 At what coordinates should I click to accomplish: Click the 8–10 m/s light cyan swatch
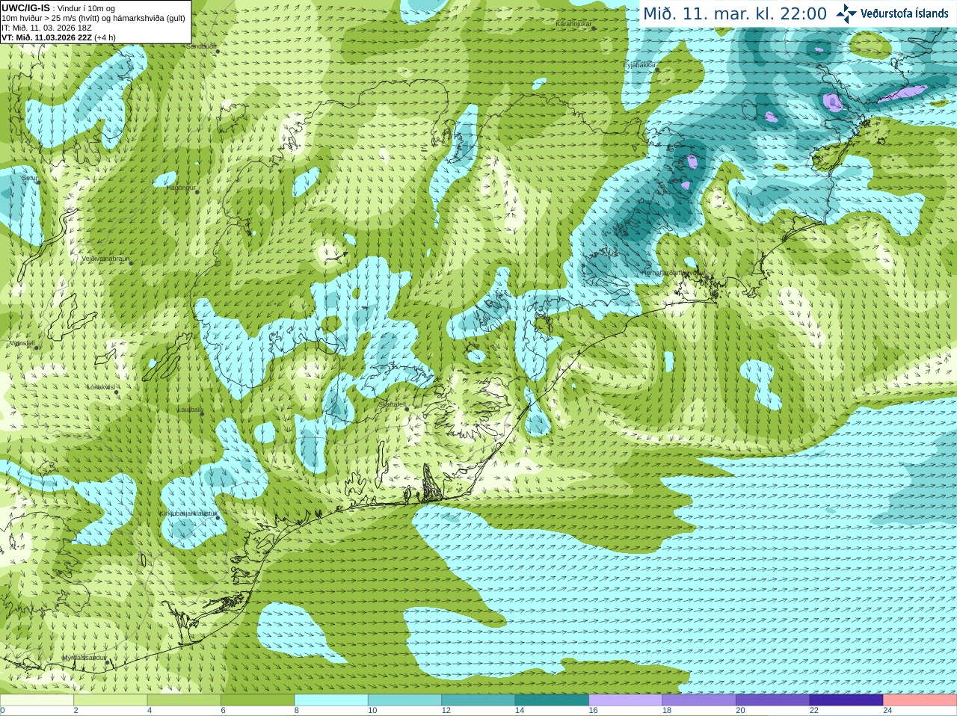tap(331, 700)
